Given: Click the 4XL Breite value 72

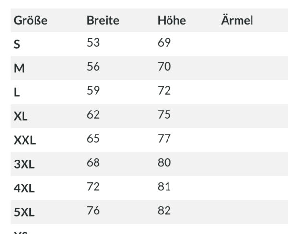Looking at the screenshot, I should coord(93,186).
